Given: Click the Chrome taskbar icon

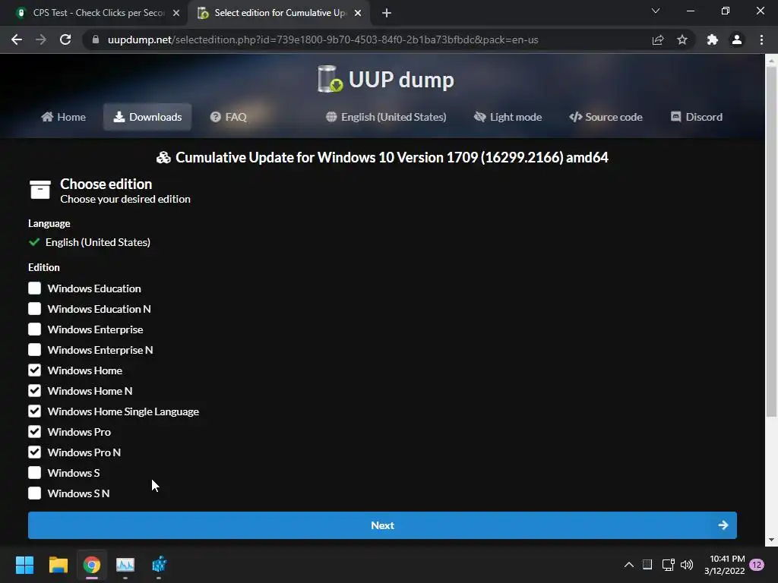Looking at the screenshot, I should pyautogui.click(x=92, y=565).
